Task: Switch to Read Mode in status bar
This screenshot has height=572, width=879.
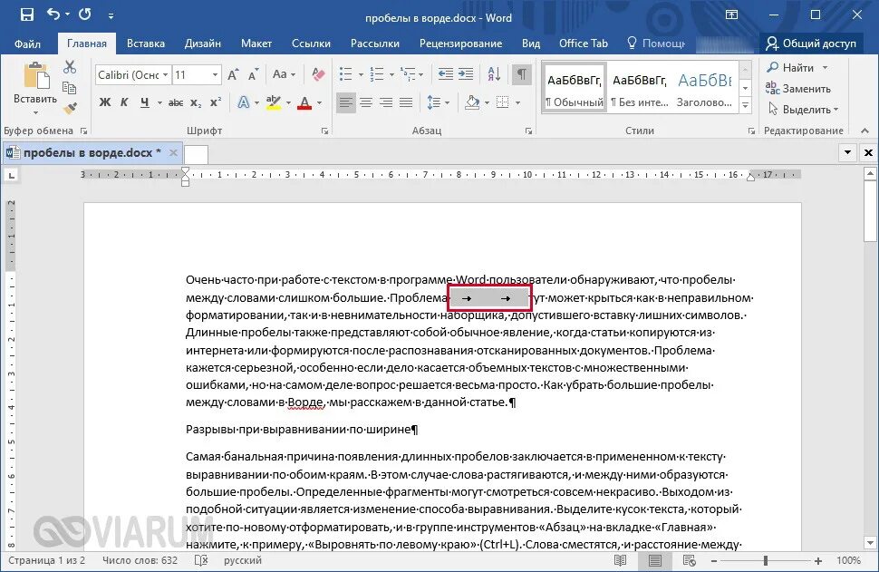Action: (x=620, y=560)
